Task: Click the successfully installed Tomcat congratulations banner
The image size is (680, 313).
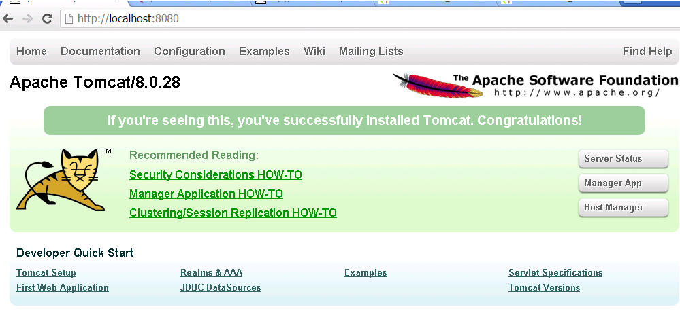Action: (344, 120)
